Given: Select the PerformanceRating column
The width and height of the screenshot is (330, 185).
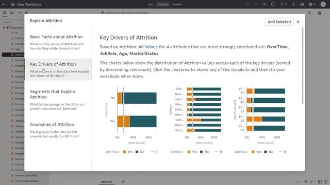Looking at the screenshot, I should (x=27, y=181).
